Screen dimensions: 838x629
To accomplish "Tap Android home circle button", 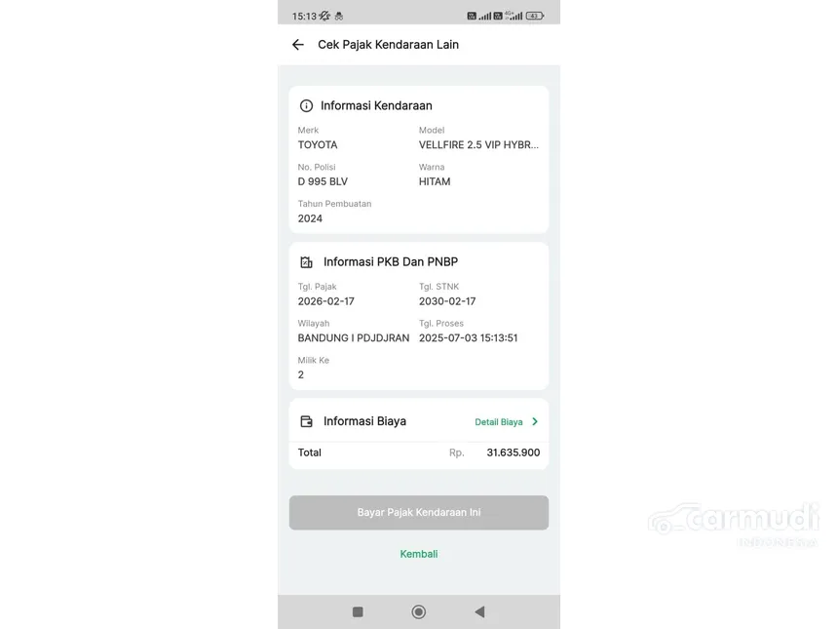I will click(418, 611).
